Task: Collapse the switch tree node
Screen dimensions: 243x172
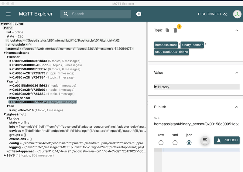Action: pos(8,81)
